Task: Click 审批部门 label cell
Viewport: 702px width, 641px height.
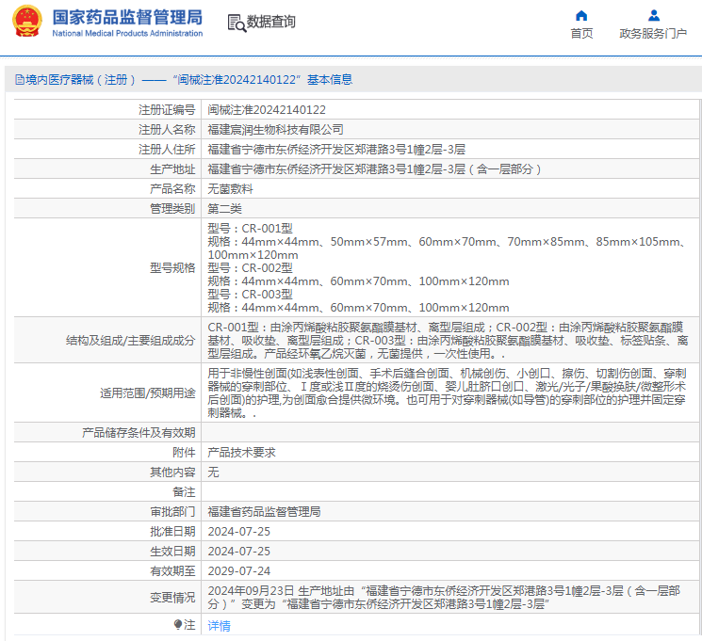Action: pyautogui.click(x=172, y=512)
